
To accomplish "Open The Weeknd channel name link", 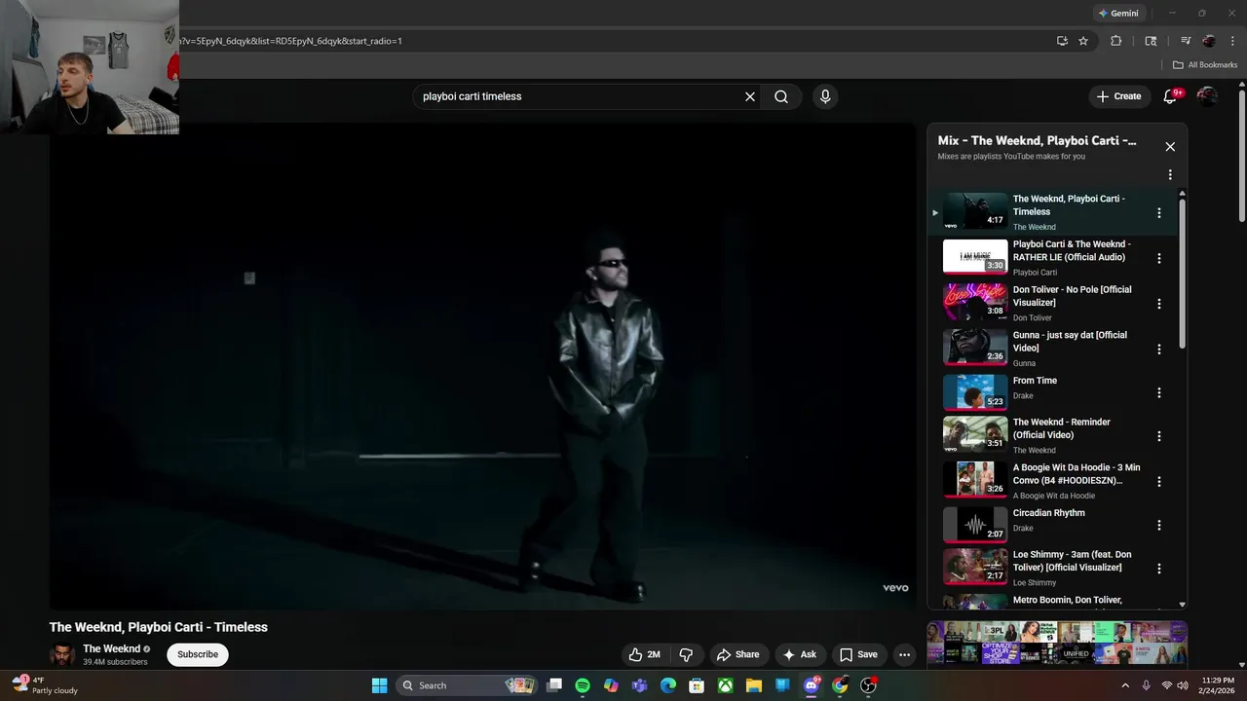I will click(111, 649).
